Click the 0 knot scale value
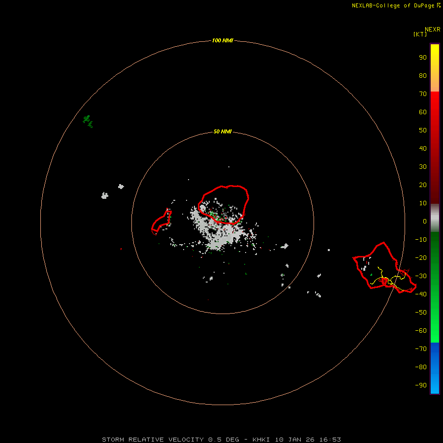Viewport: 443px width, 443px height. coord(425,221)
